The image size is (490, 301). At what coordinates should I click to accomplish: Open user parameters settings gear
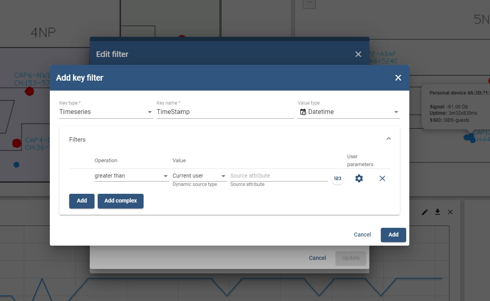tap(359, 178)
